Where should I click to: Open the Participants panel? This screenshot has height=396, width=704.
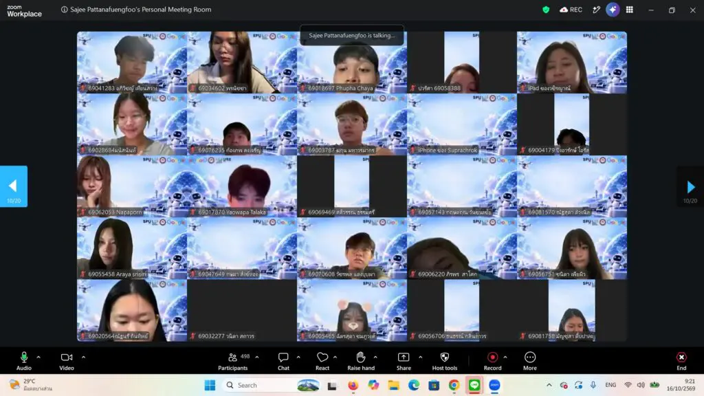point(232,361)
